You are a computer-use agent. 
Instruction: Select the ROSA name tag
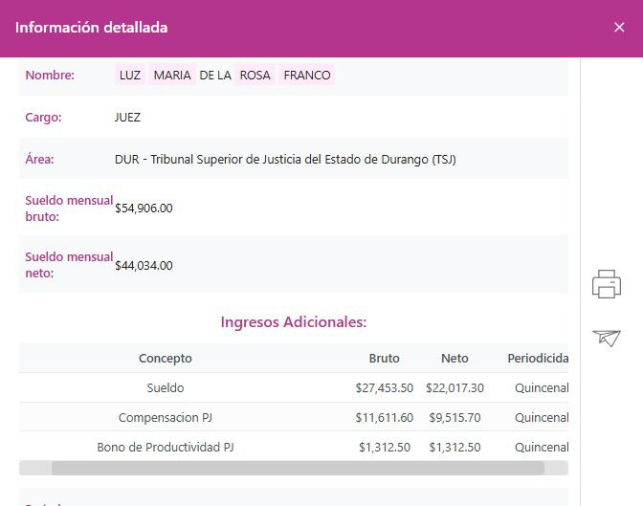tap(255, 76)
